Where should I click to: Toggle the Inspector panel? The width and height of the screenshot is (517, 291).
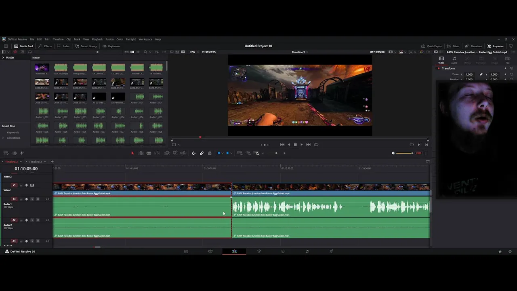[495, 46]
